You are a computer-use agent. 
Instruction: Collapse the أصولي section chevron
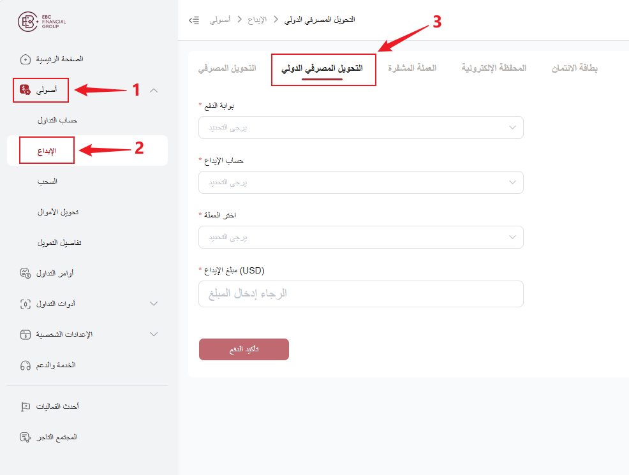click(154, 91)
